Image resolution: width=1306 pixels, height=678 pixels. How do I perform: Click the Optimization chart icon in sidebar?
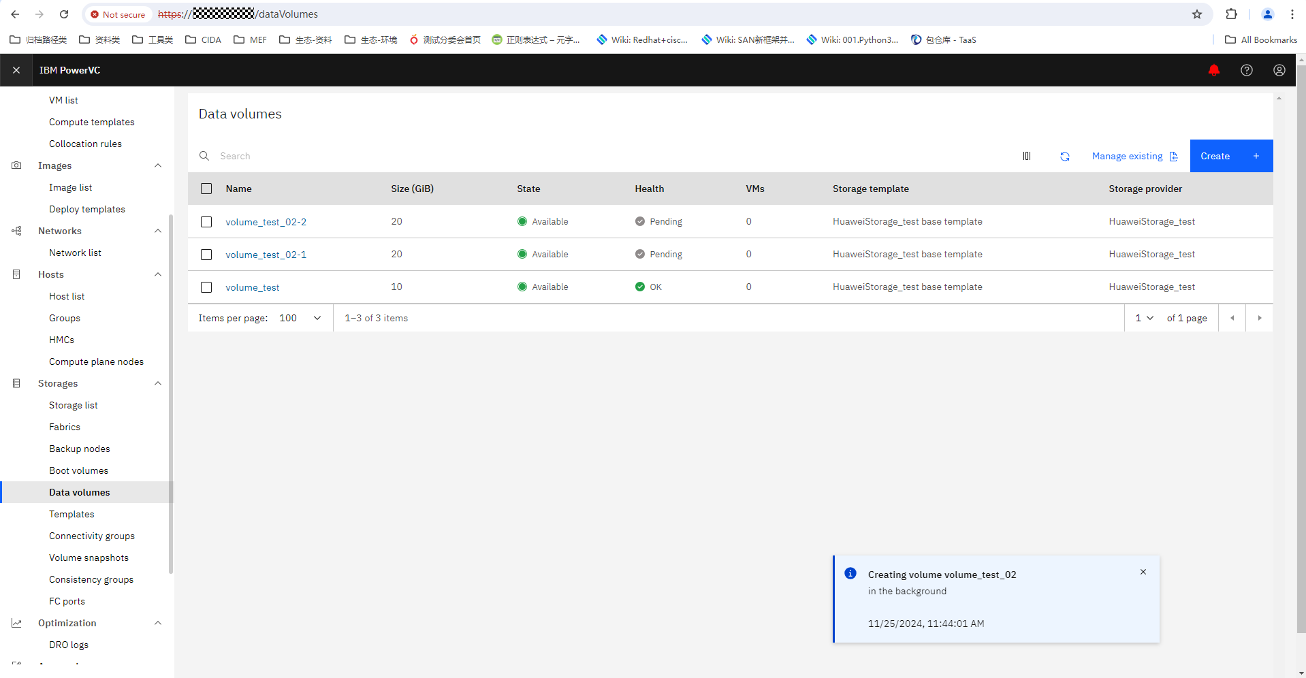pyautogui.click(x=16, y=623)
